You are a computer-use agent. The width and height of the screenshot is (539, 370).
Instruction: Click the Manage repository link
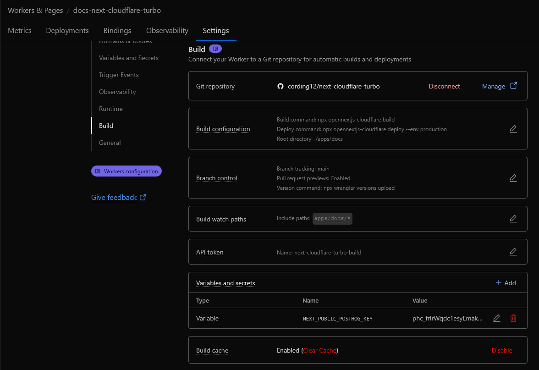pos(493,86)
